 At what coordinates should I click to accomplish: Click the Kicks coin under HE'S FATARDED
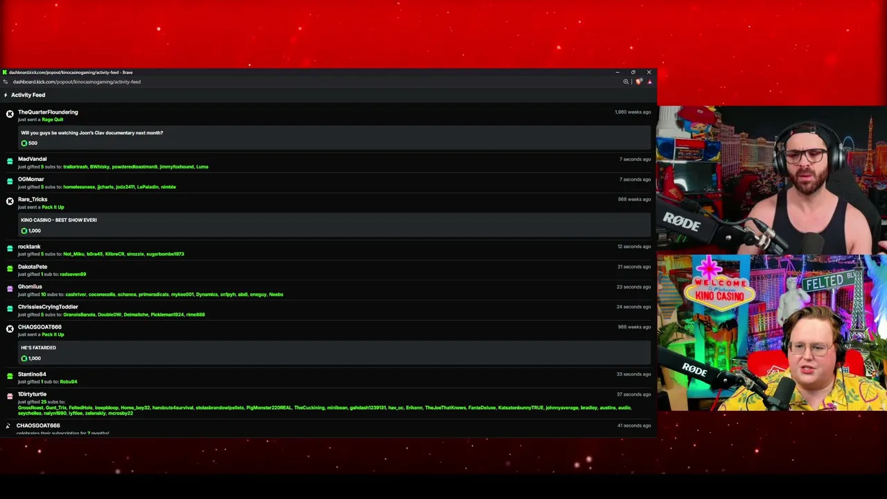(x=24, y=358)
